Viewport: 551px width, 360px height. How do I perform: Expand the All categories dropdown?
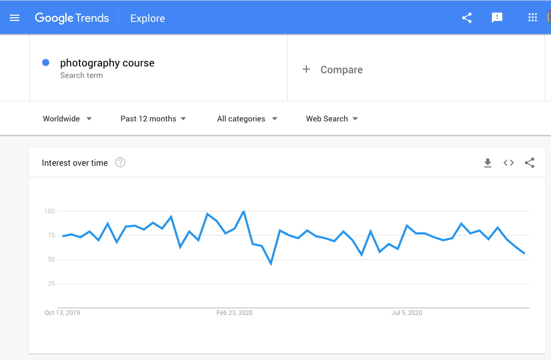coord(247,119)
